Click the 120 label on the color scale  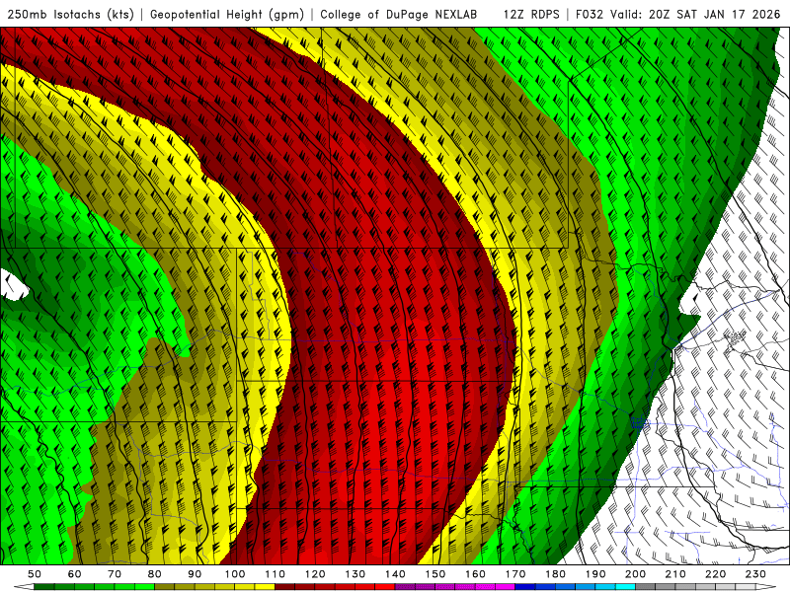[315, 574]
